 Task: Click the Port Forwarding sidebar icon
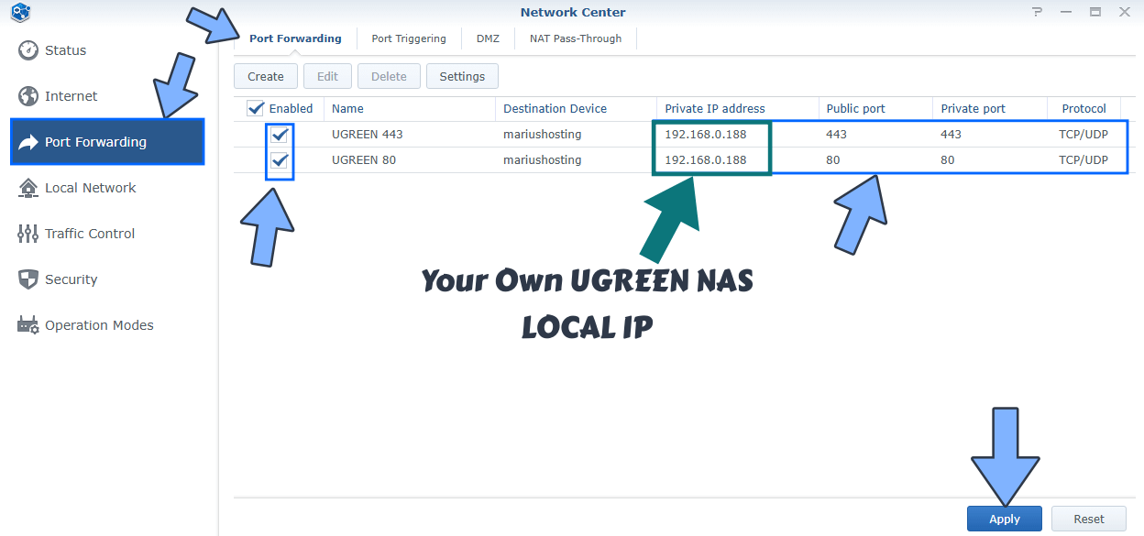[x=29, y=141]
